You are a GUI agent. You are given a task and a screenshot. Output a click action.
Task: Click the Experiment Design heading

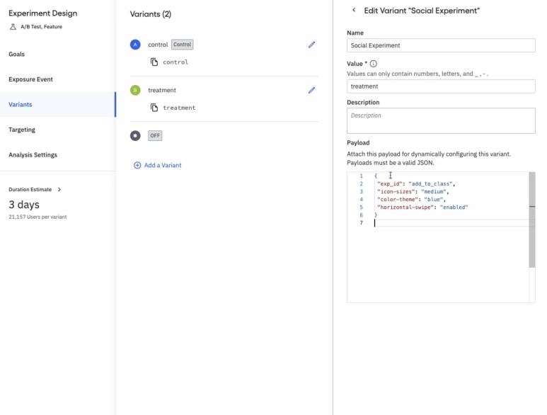pos(43,13)
